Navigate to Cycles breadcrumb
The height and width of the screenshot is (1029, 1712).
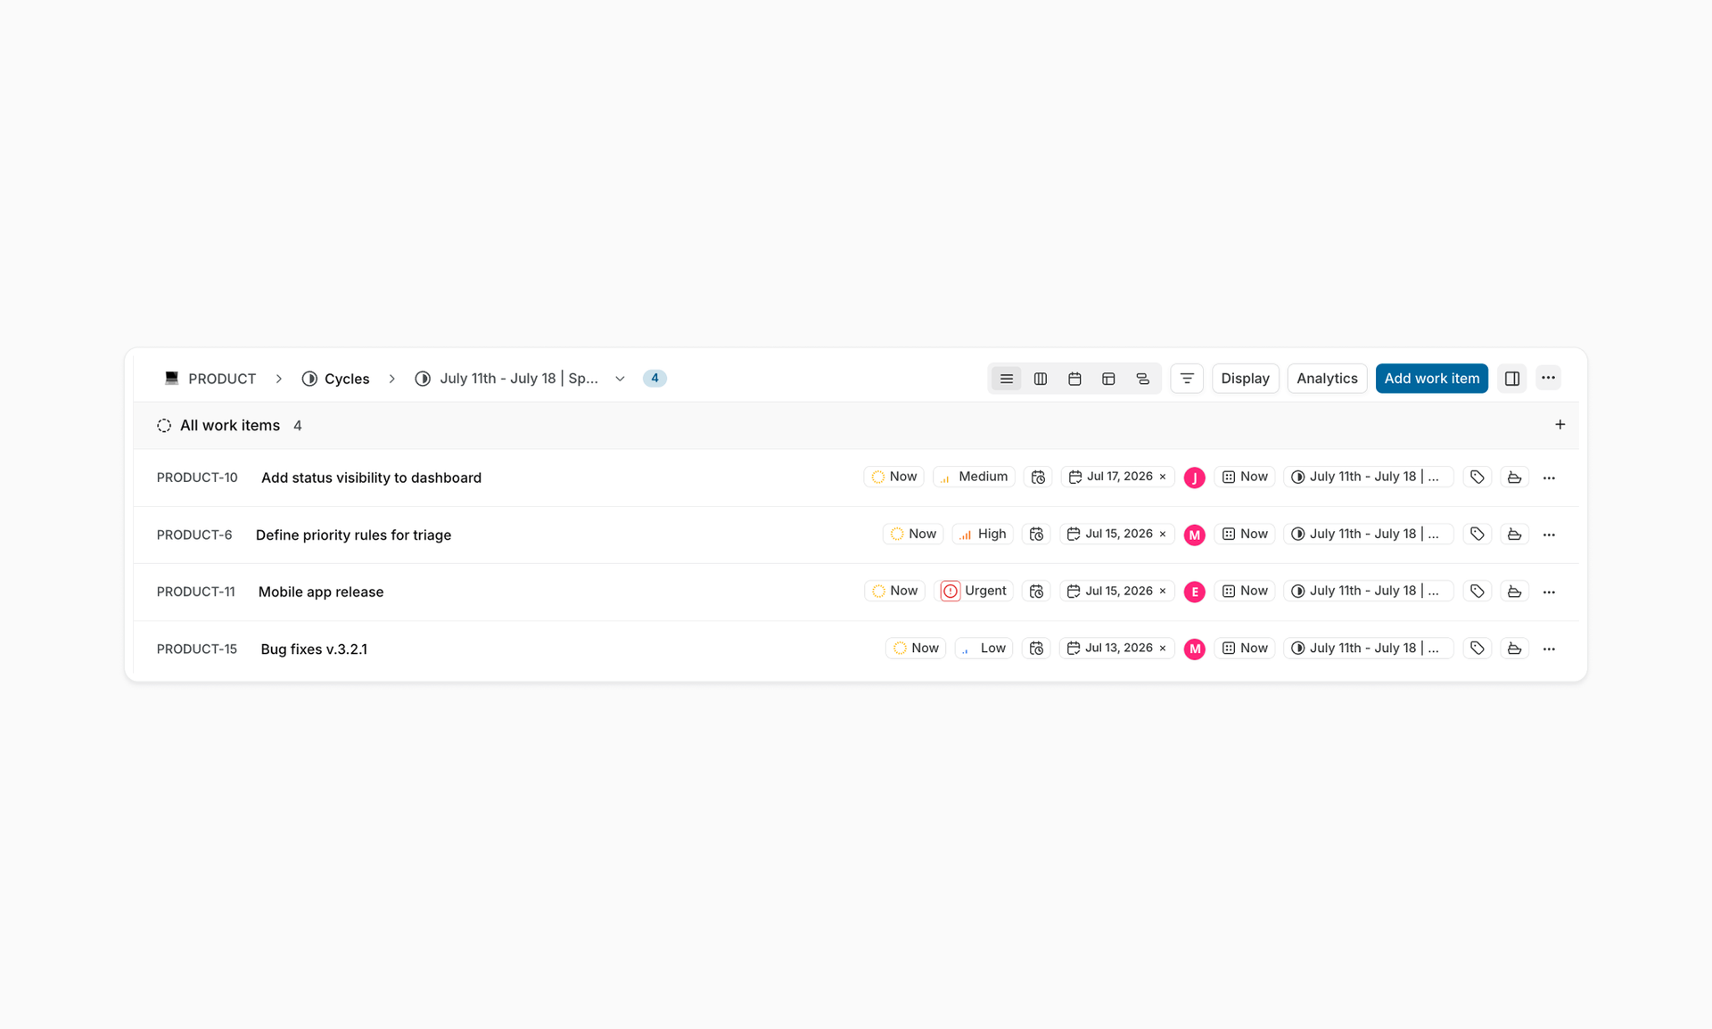click(335, 379)
